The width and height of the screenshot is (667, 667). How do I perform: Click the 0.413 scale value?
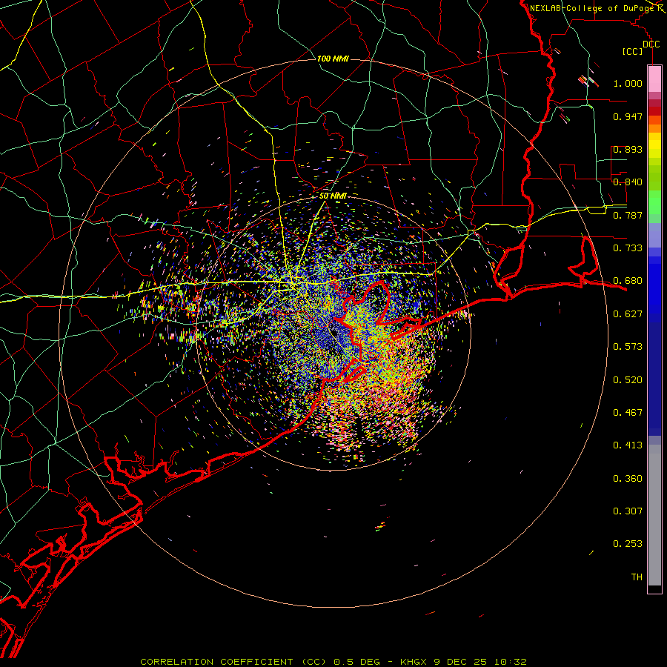(x=628, y=445)
